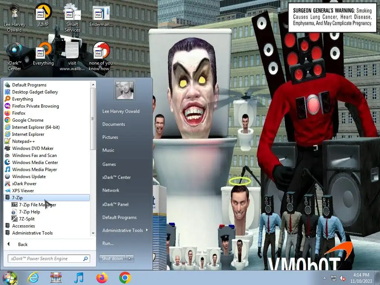
Task: Open the music player on the taskbar
Action: click(79, 278)
